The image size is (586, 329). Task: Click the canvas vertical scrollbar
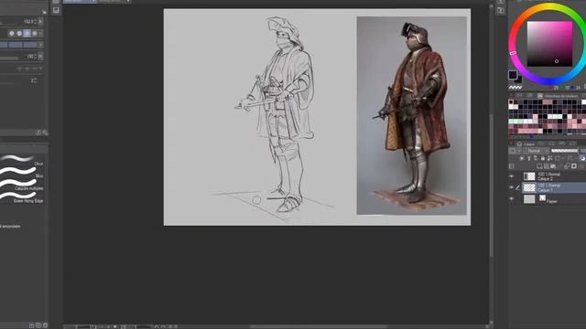coord(492,186)
